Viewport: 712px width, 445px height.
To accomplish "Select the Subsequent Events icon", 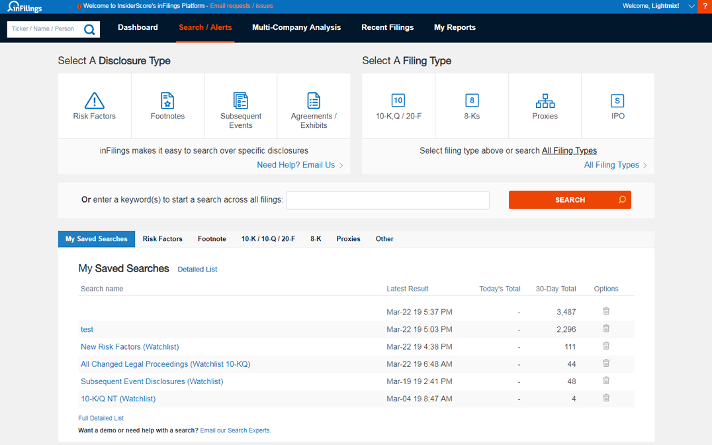I will 241,101.
